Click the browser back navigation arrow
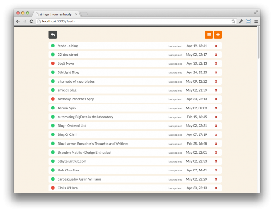Viewport: 274px width, 212px height. 18,21
